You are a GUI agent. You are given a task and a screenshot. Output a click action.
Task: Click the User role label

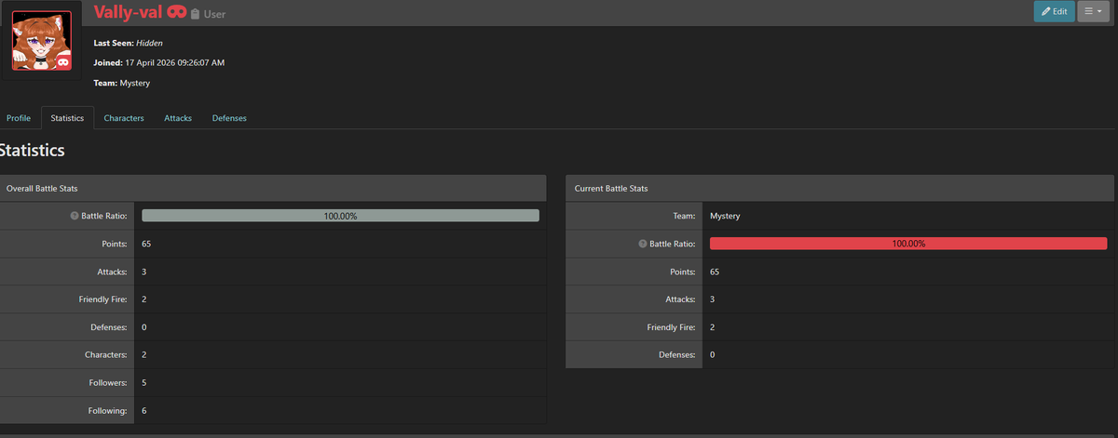coord(214,15)
